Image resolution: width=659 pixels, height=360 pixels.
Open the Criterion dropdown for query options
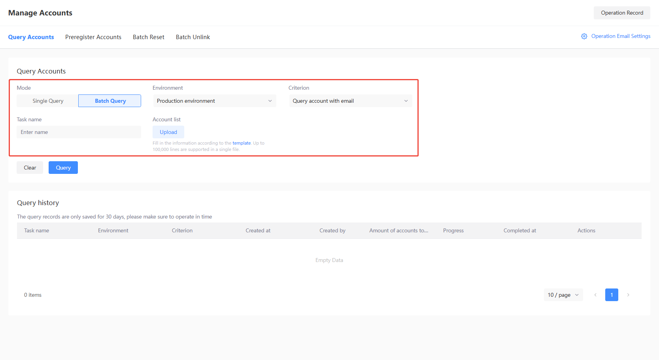pos(349,101)
